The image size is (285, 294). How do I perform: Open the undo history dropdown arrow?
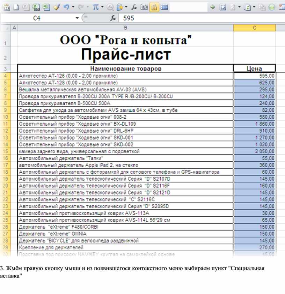coord(73,7)
